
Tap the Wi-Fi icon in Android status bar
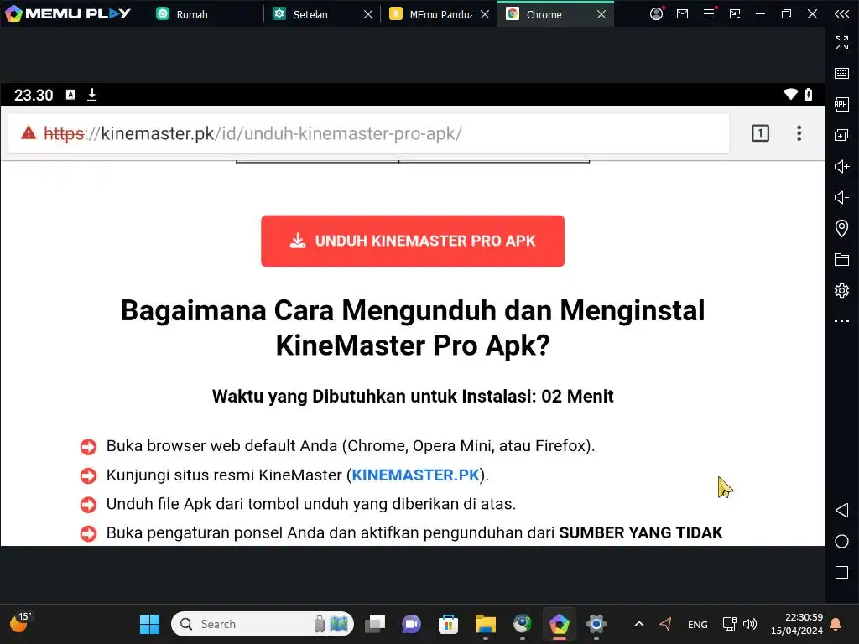tap(790, 94)
